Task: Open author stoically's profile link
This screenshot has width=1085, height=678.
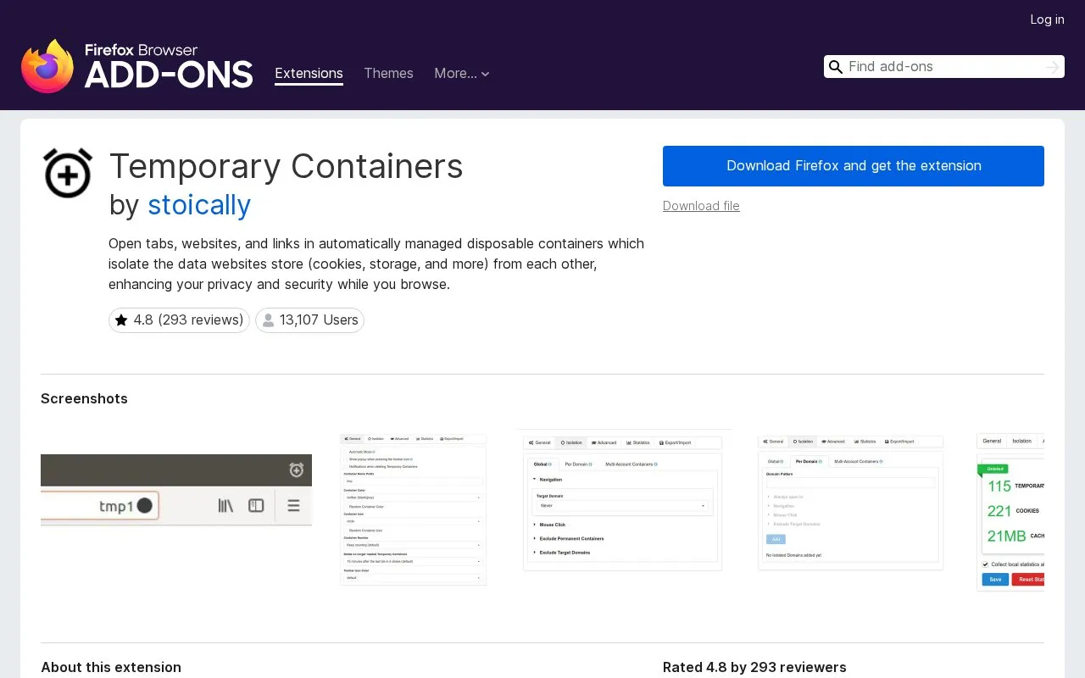Action: coord(199,205)
